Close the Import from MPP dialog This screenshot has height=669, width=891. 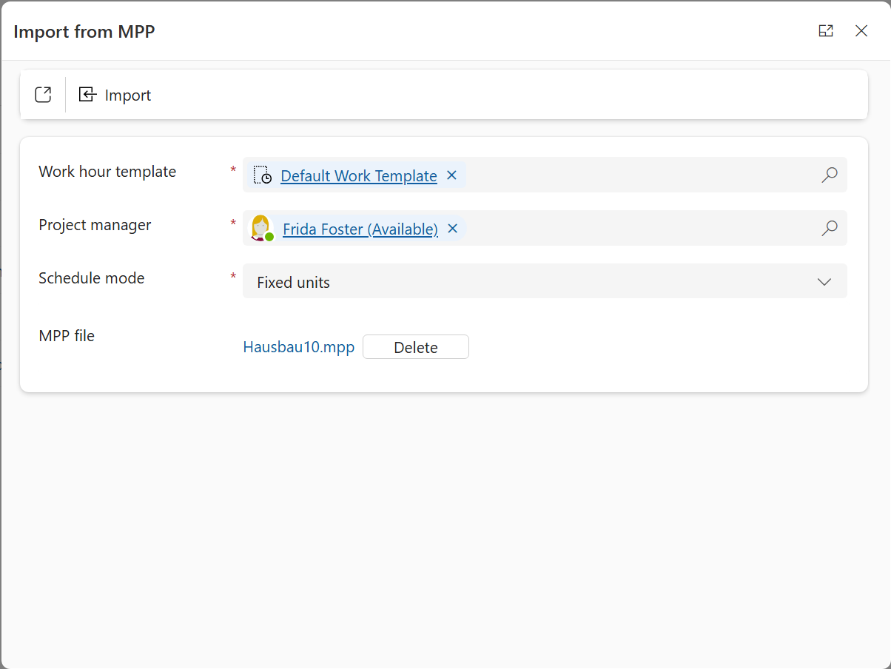[861, 31]
